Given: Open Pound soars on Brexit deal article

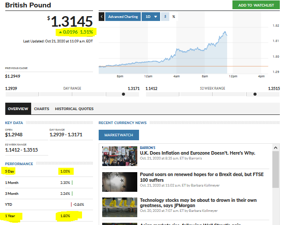Looking at the screenshot, I should (202, 177).
